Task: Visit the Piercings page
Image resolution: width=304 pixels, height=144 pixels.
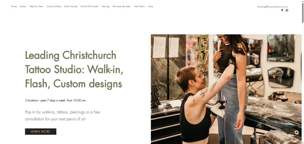Action: 106,6
